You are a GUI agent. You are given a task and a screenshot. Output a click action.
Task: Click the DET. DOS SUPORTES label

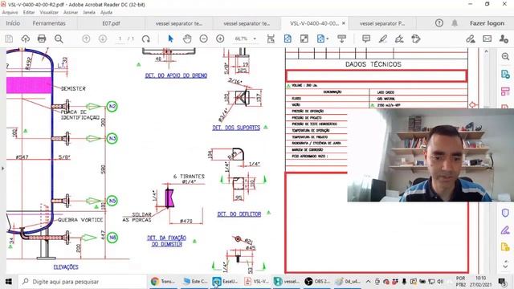click(236, 128)
